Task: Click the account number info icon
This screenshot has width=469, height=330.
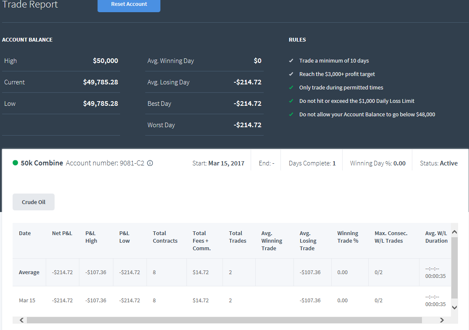Action: (x=150, y=163)
